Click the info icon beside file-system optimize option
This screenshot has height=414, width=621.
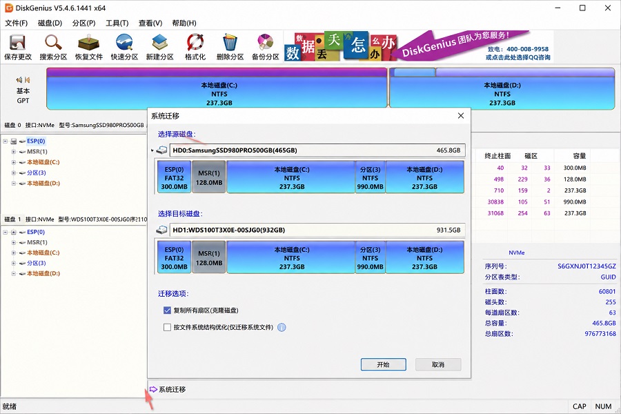[x=282, y=327]
